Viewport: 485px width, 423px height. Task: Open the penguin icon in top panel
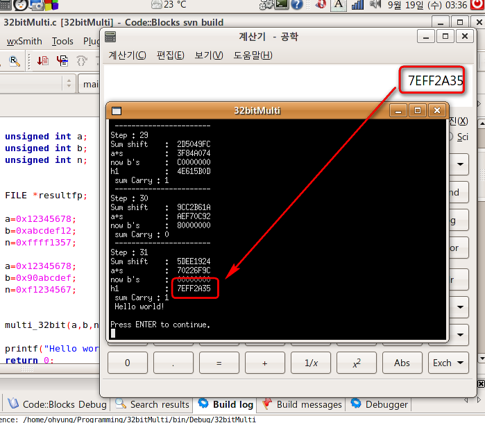tap(21, 4)
